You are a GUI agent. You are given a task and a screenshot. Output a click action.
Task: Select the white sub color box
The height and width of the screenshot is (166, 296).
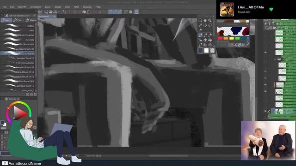[207, 50]
